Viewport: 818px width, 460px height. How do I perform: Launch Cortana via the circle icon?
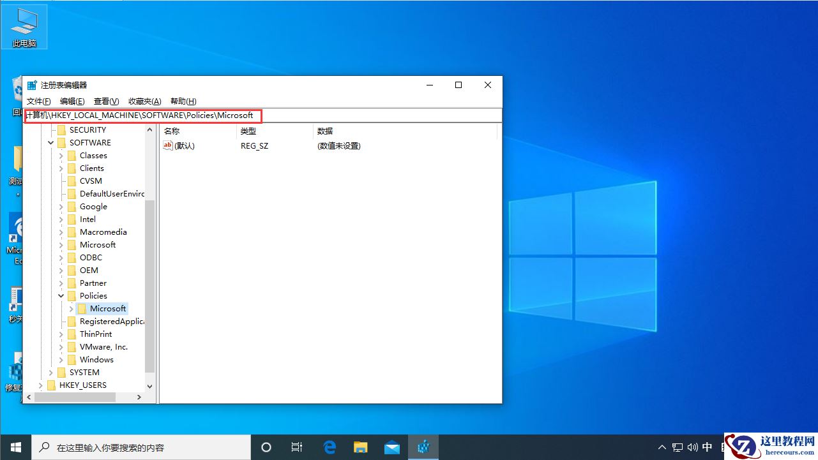pos(266,447)
